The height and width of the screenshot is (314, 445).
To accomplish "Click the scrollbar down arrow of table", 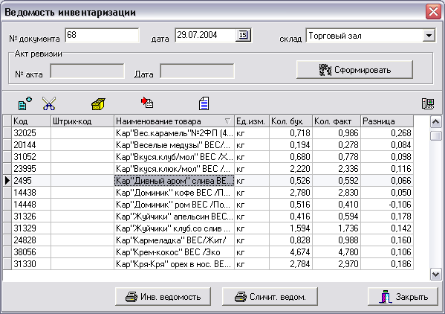I will point(435,275).
